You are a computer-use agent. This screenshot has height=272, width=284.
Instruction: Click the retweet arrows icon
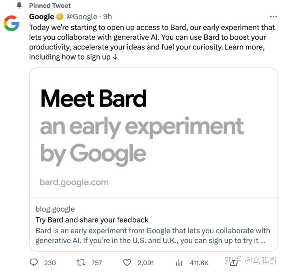(x=81, y=262)
